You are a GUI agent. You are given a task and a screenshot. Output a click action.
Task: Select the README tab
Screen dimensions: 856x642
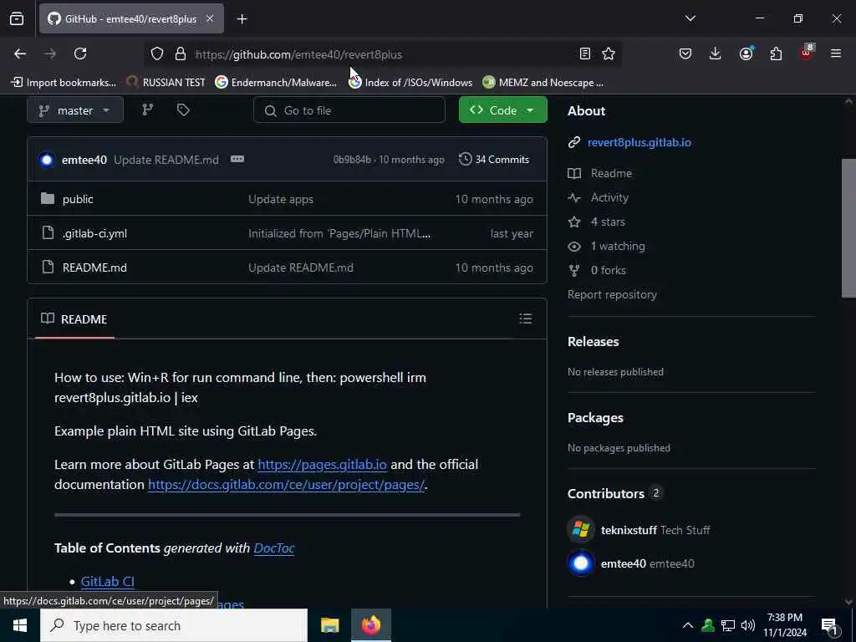pos(74,318)
